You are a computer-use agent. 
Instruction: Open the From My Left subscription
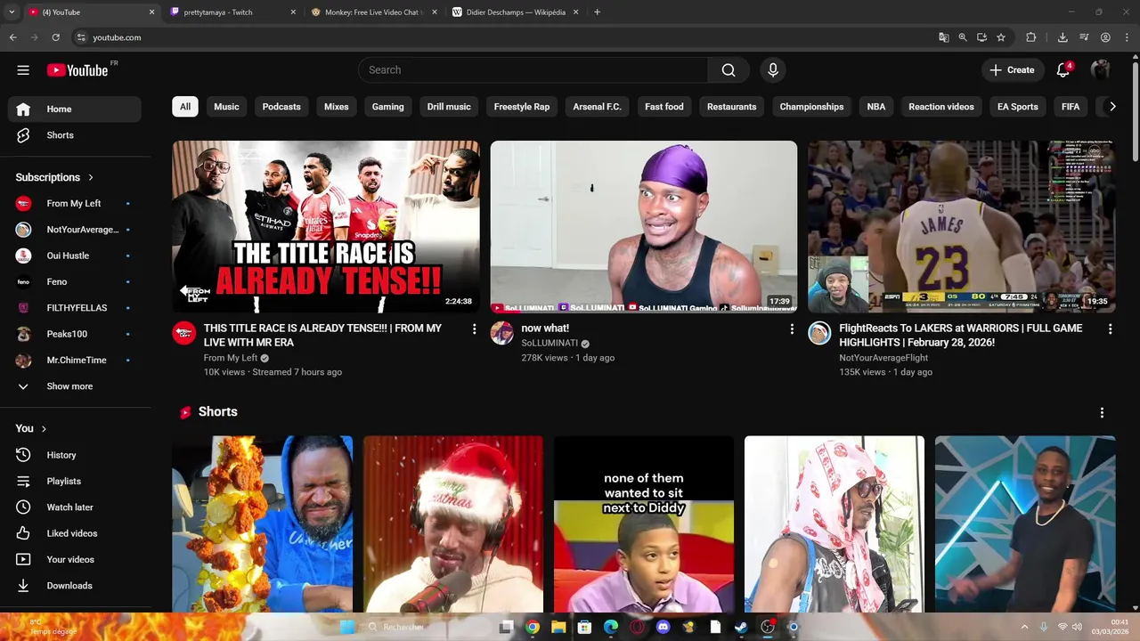pyautogui.click(x=75, y=204)
